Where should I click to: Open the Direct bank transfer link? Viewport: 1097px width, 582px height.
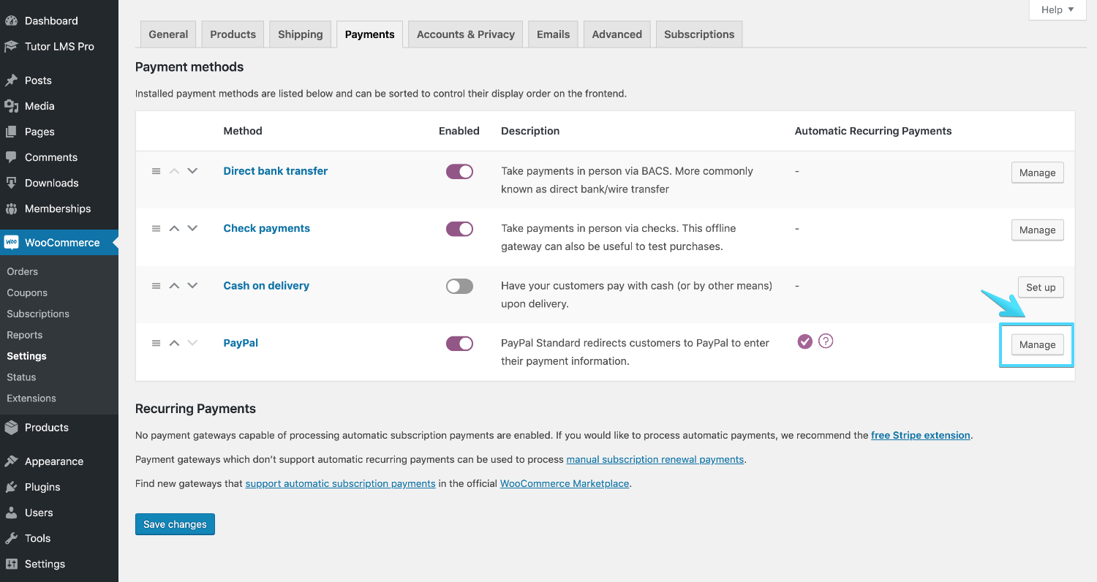[275, 171]
